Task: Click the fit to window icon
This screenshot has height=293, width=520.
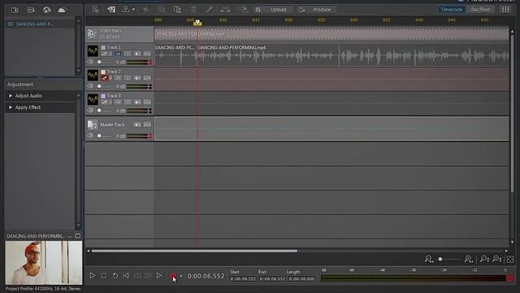Action: [510, 259]
